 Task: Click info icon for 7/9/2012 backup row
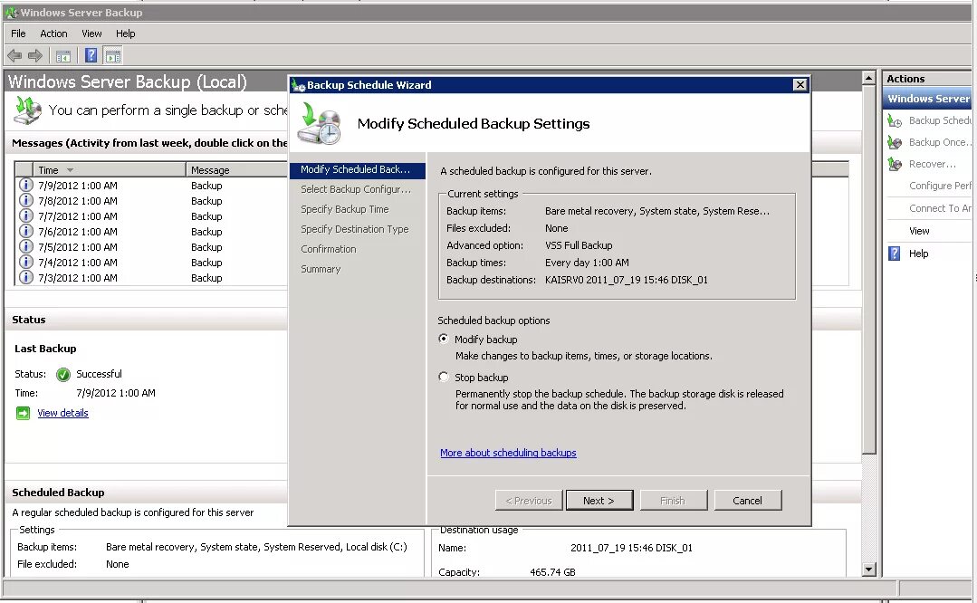click(25, 185)
